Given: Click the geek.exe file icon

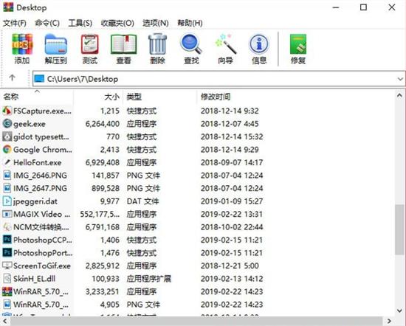Looking at the screenshot, I should 7,124.
